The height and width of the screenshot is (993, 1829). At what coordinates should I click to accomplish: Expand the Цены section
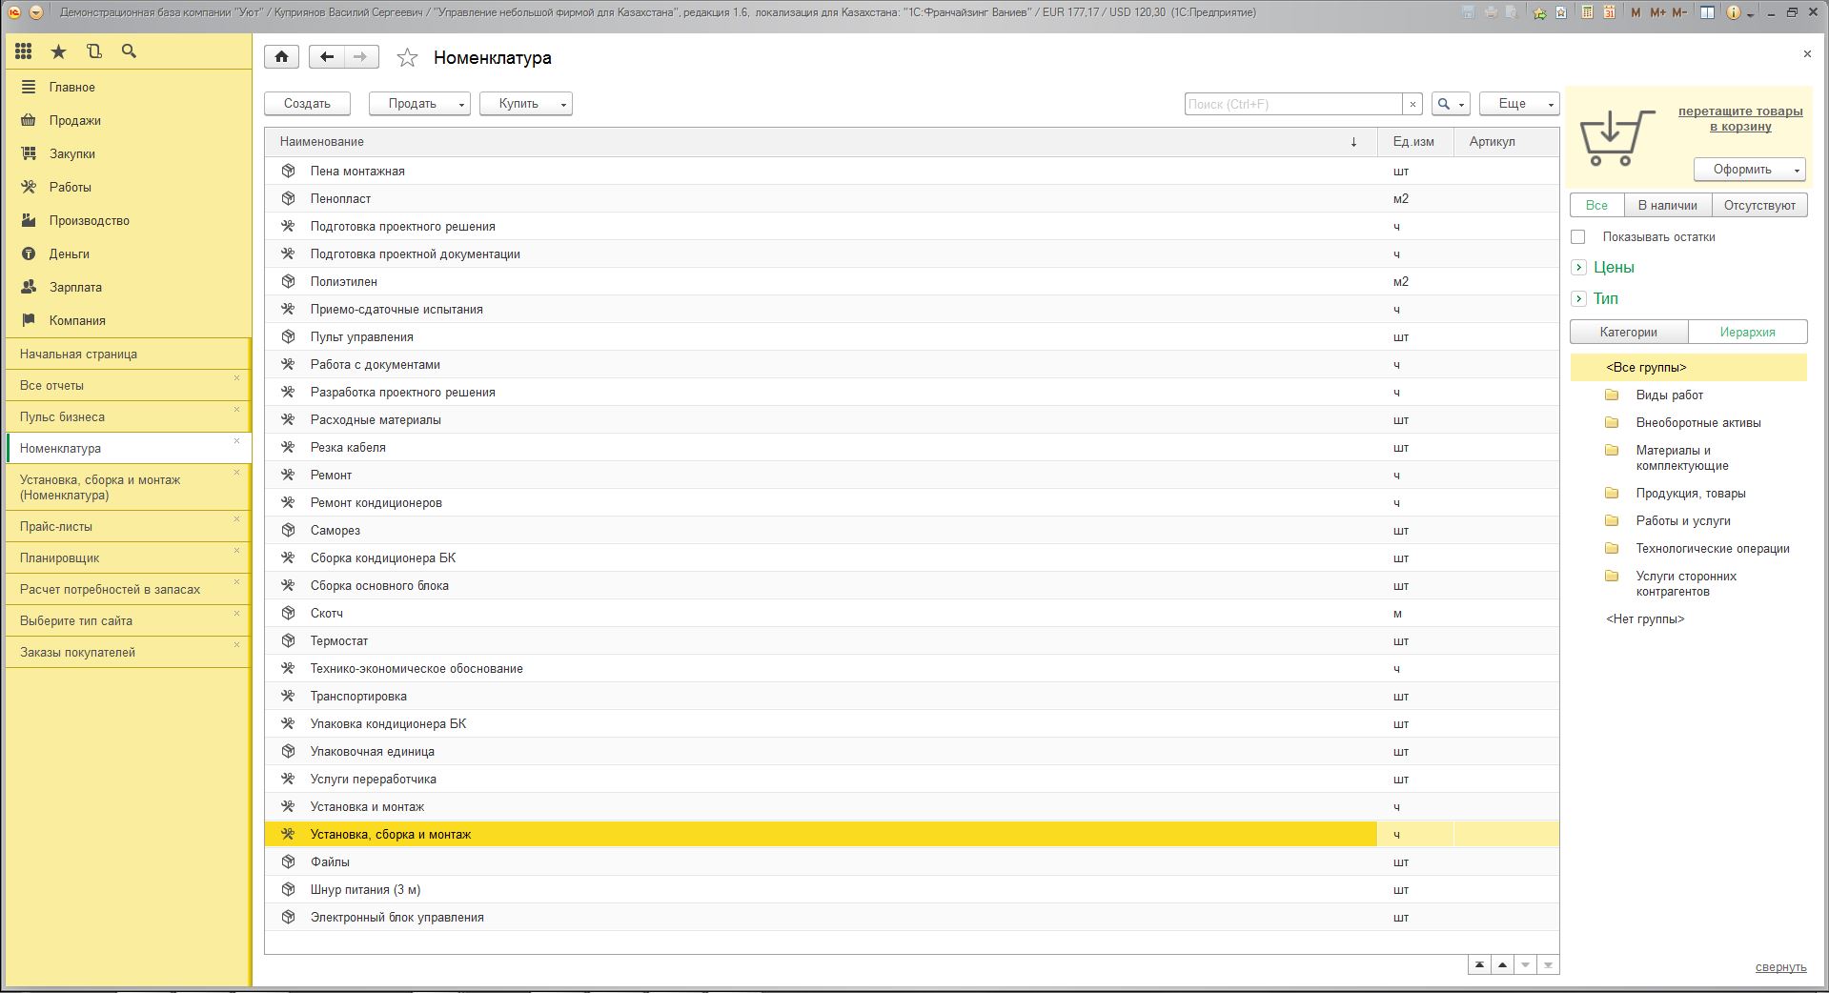pos(1579,268)
